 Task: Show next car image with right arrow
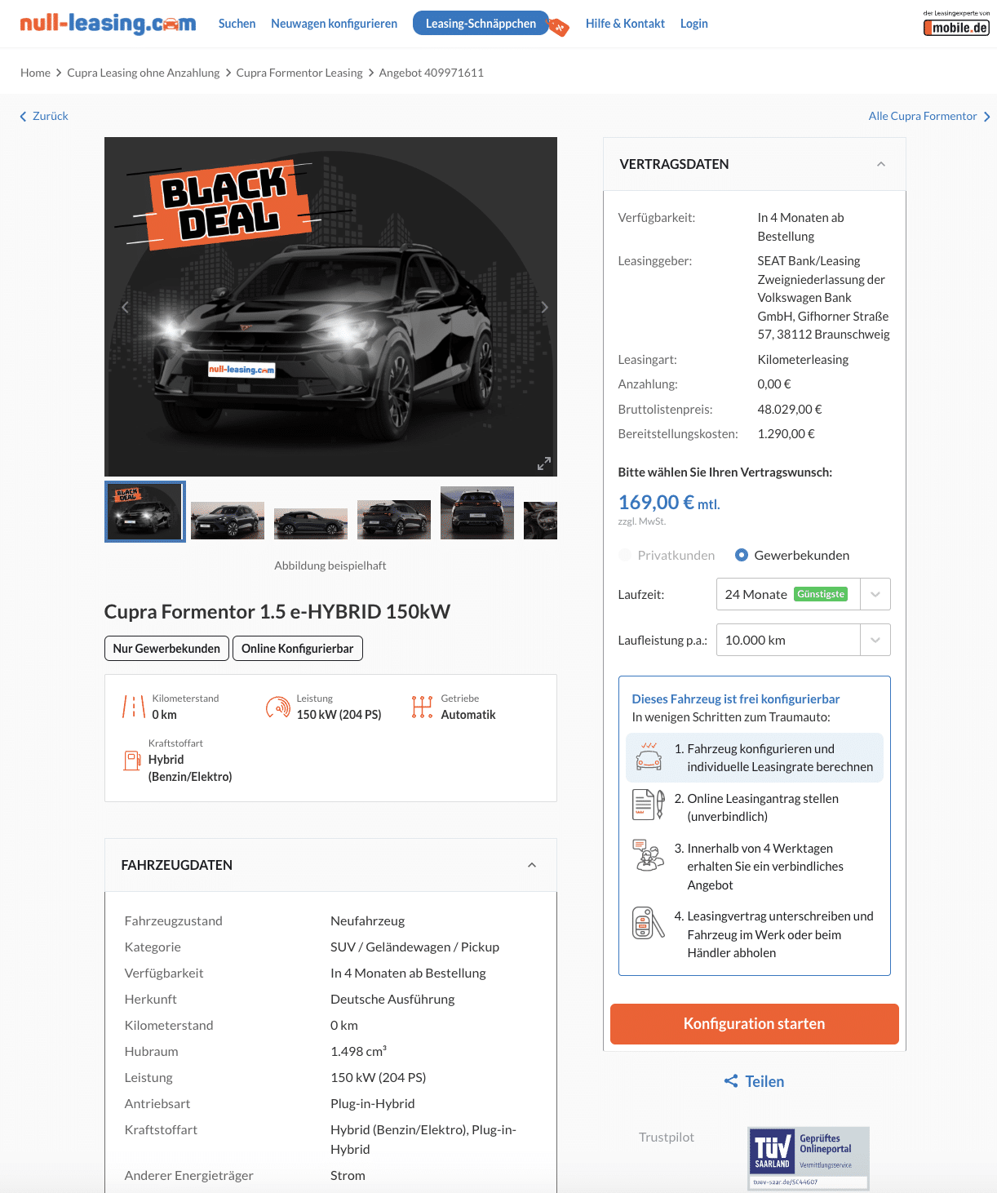pyautogui.click(x=544, y=307)
